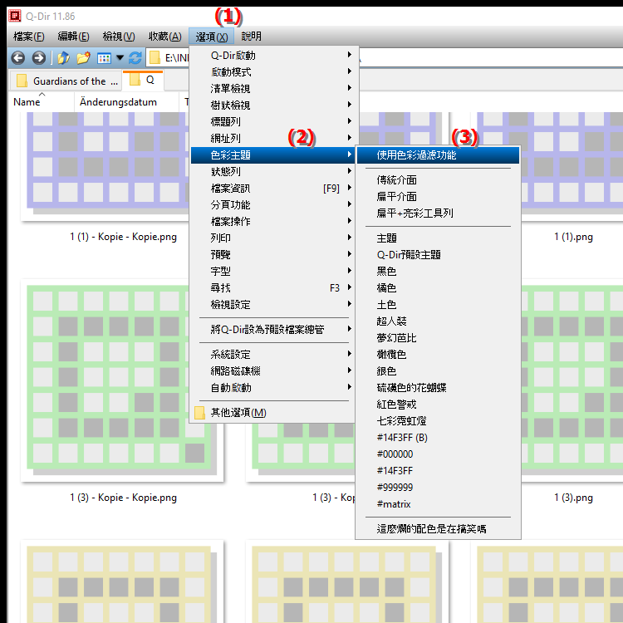Choose the #matrix theme
Image resolution: width=623 pixels, height=623 pixels.
(439, 504)
